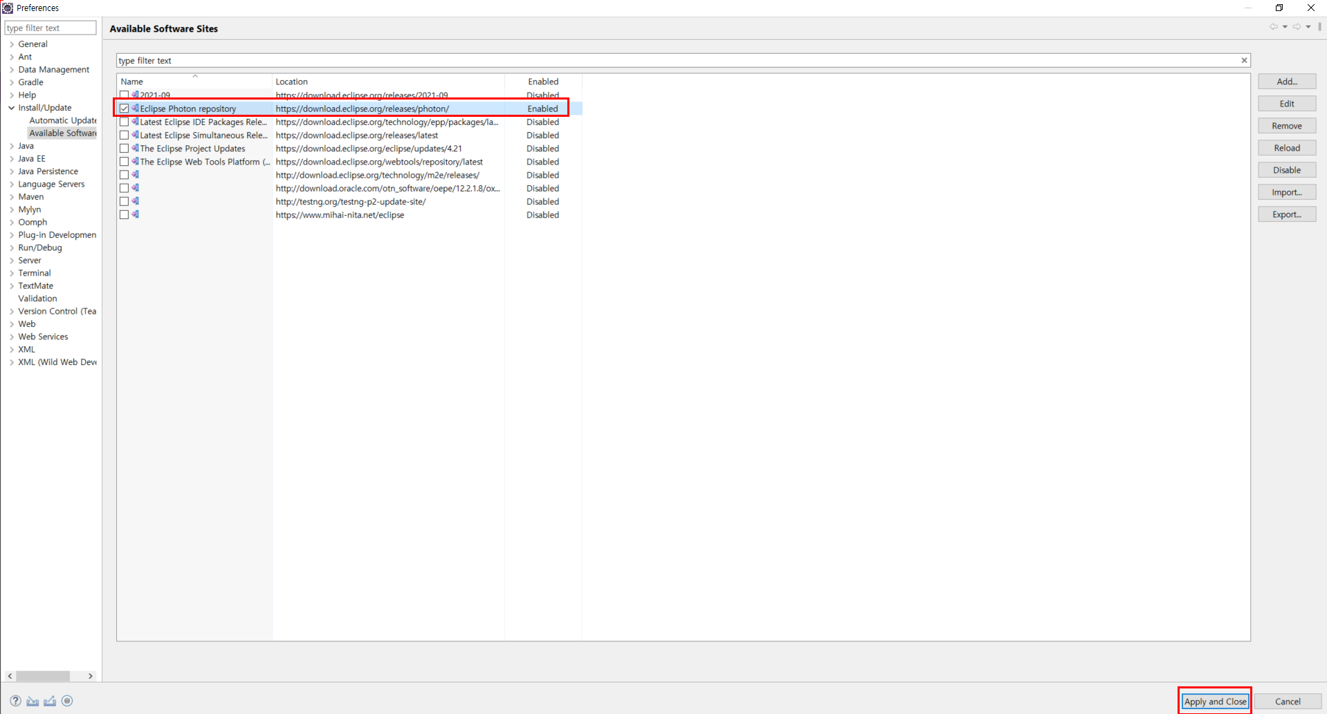The width and height of the screenshot is (1327, 714).
Task: Click the back navigation arrow icon
Action: 1273,27
